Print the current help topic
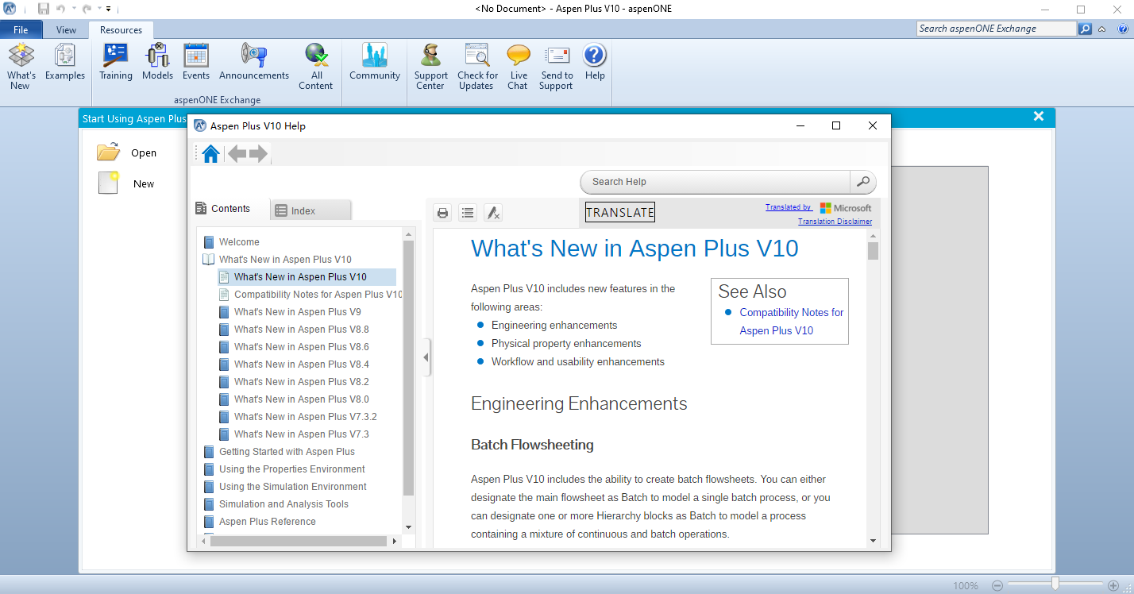The width and height of the screenshot is (1134, 594). tap(442, 212)
